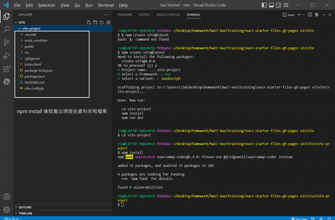The width and height of the screenshot is (335, 220).
Task: Add a new terminal with plus icon
Action: [299, 14]
